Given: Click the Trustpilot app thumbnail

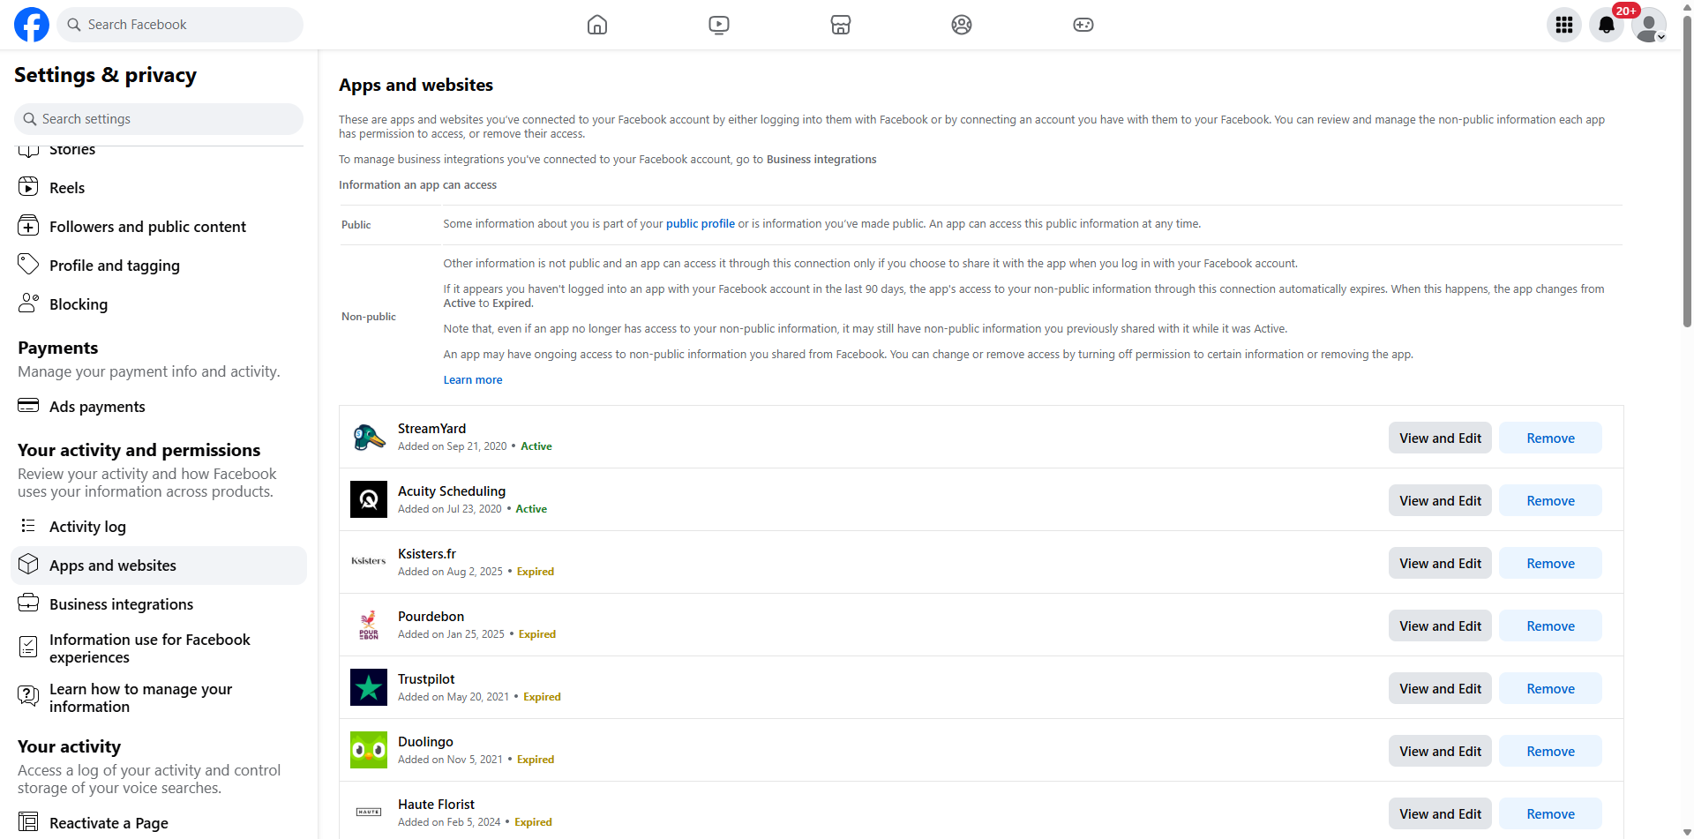Looking at the screenshot, I should coord(368,687).
